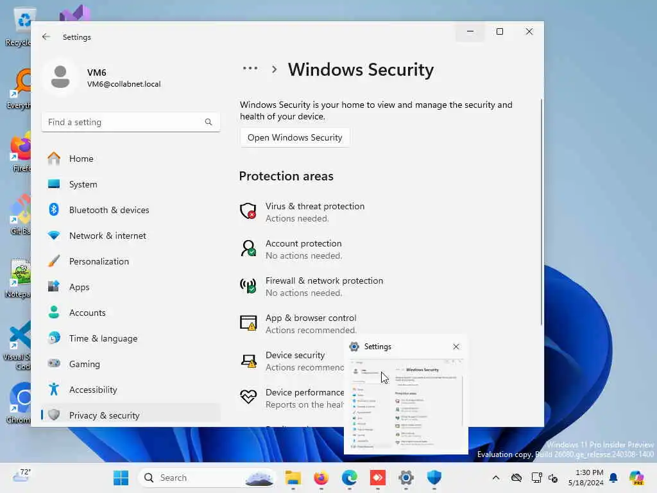This screenshot has height=493, width=657.
Task: Maximize the Settings window
Action: (x=499, y=31)
